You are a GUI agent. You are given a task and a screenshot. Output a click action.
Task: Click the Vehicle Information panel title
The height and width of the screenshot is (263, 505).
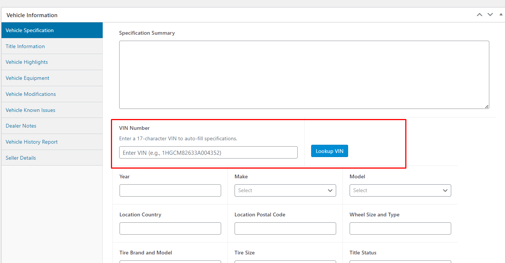(x=32, y=15)
